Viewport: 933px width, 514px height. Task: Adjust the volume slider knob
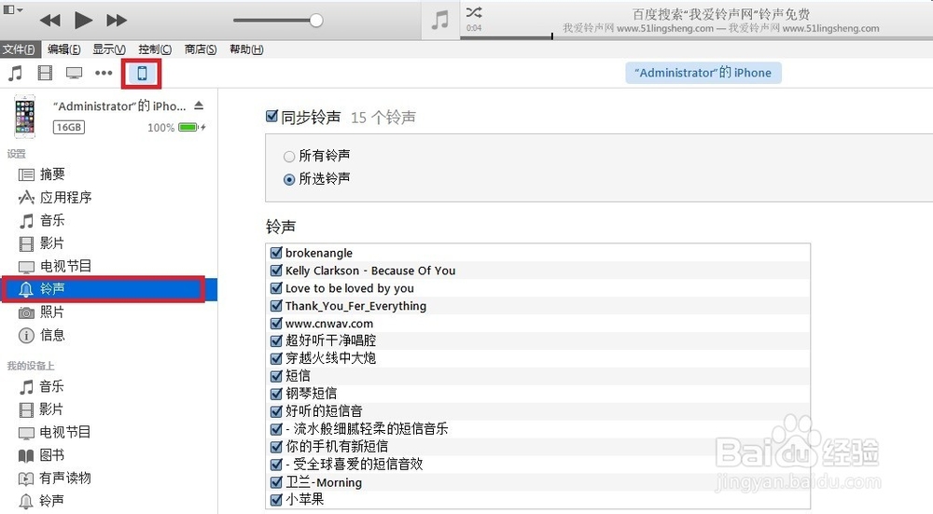click(x=316, y=21)
